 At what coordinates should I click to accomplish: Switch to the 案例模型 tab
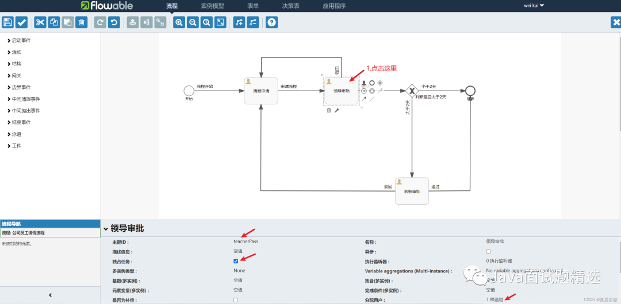(x=212, y=6)
